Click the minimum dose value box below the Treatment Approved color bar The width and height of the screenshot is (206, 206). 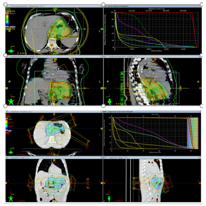click(x=8, y=29)
